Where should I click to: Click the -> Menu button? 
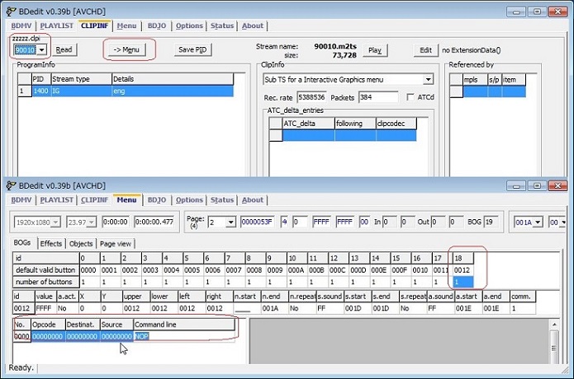(126, 49)
